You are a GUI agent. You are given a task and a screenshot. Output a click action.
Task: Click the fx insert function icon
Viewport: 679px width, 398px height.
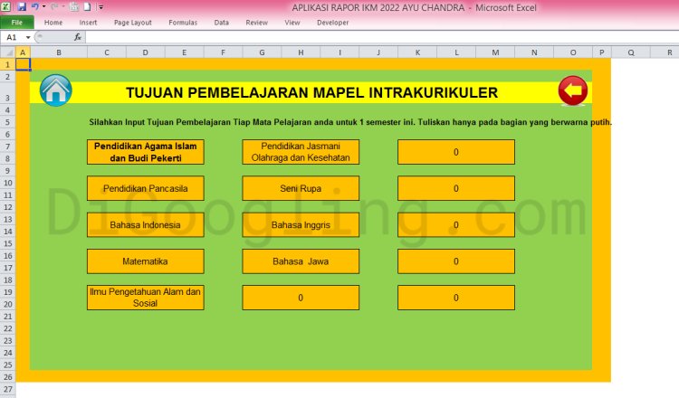pyautogui.click(x=78, y=37)
